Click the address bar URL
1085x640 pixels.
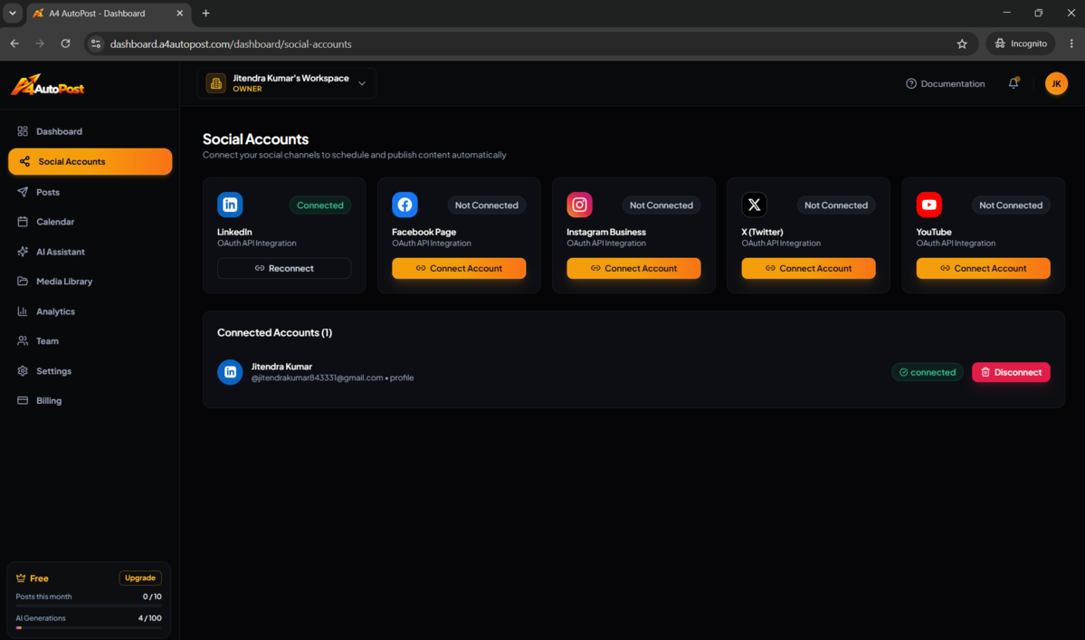(x=231, y=43)
